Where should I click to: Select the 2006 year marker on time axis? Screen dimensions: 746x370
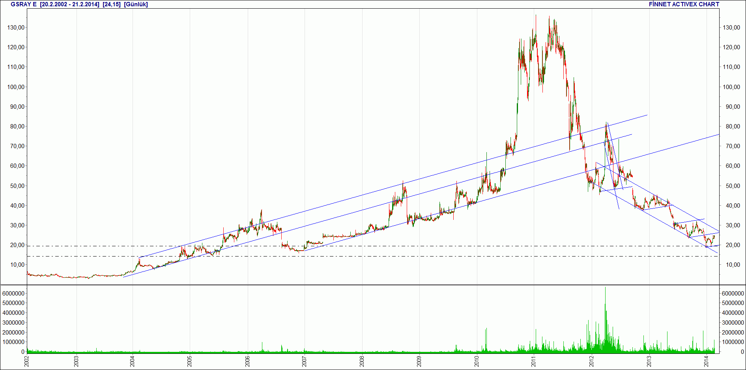tap(248, 361)
